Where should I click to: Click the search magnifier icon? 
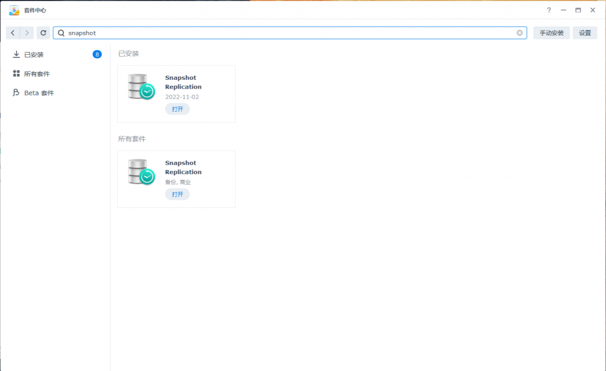point(61,33)
